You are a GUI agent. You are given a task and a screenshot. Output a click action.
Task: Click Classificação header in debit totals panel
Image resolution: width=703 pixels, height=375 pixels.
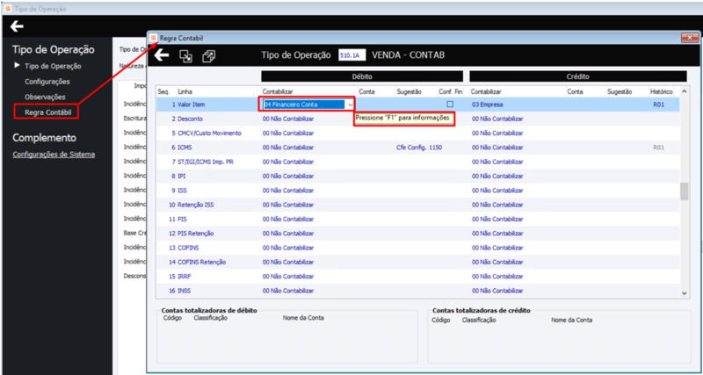[x=211, y=318]
